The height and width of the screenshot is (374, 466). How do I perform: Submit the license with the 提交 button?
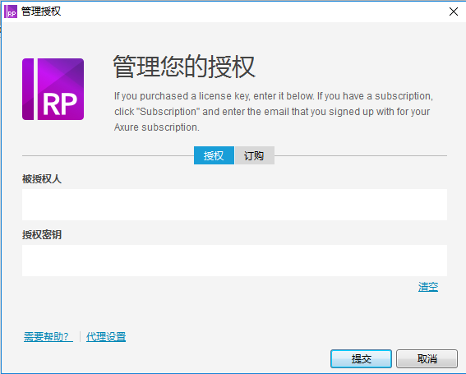(361, 359)
